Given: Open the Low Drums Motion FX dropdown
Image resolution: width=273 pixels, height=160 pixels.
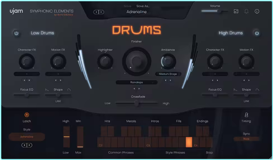Looking at the screenshot, I should [x=58, y=74].
